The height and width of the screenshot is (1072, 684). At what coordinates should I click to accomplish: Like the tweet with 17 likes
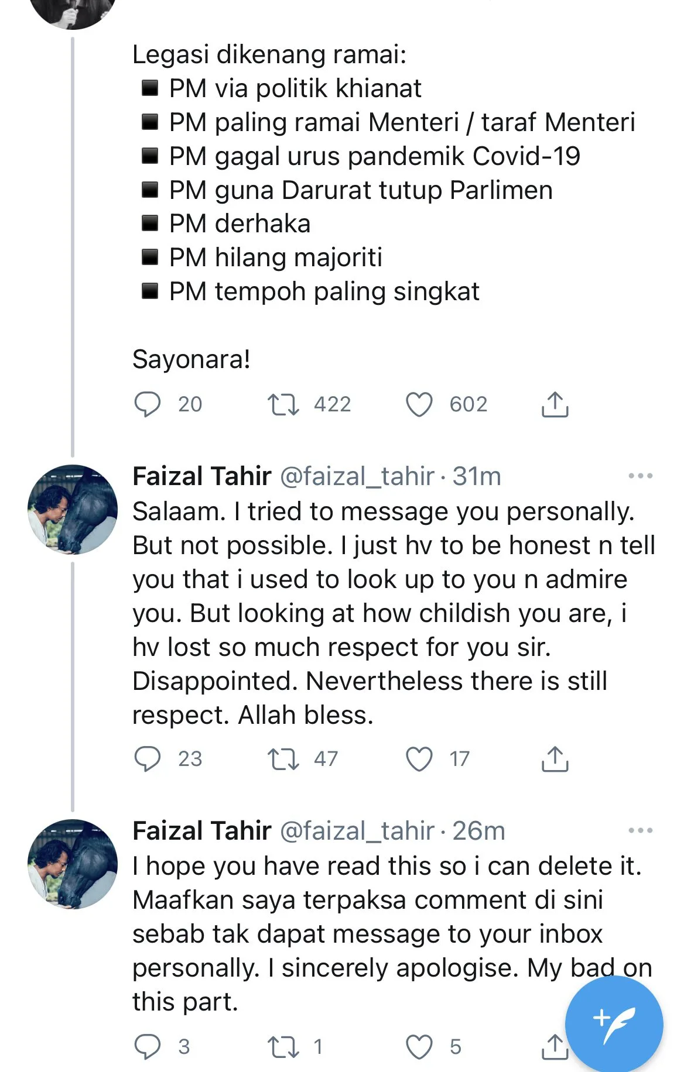(x=419, y=759)
